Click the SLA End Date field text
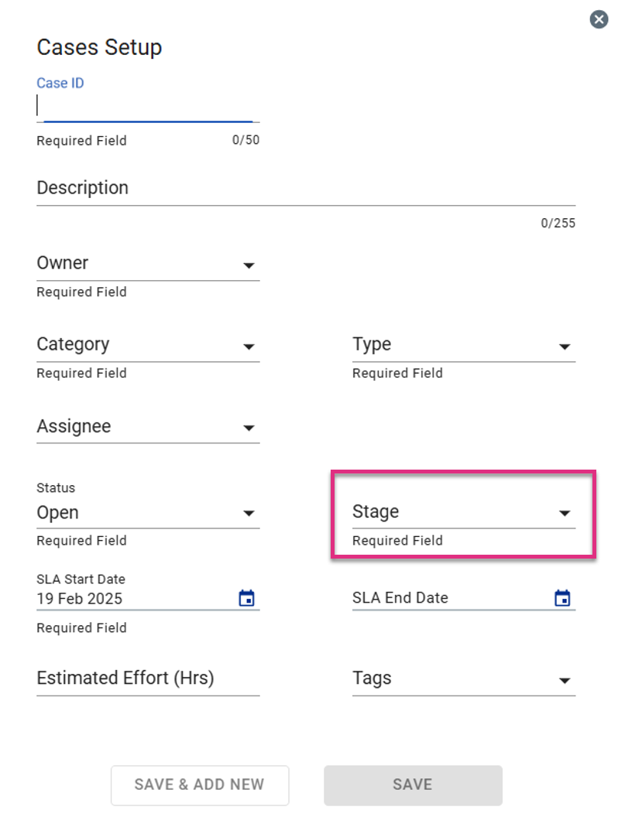The image size is (618, 817). tap(400, 597)
